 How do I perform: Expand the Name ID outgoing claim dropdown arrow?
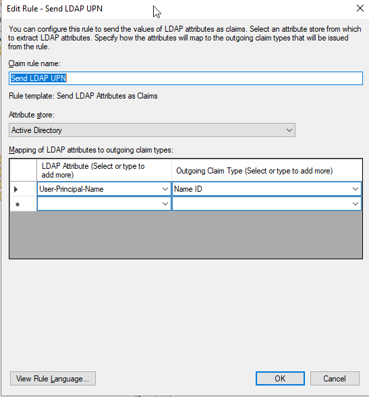356,189
